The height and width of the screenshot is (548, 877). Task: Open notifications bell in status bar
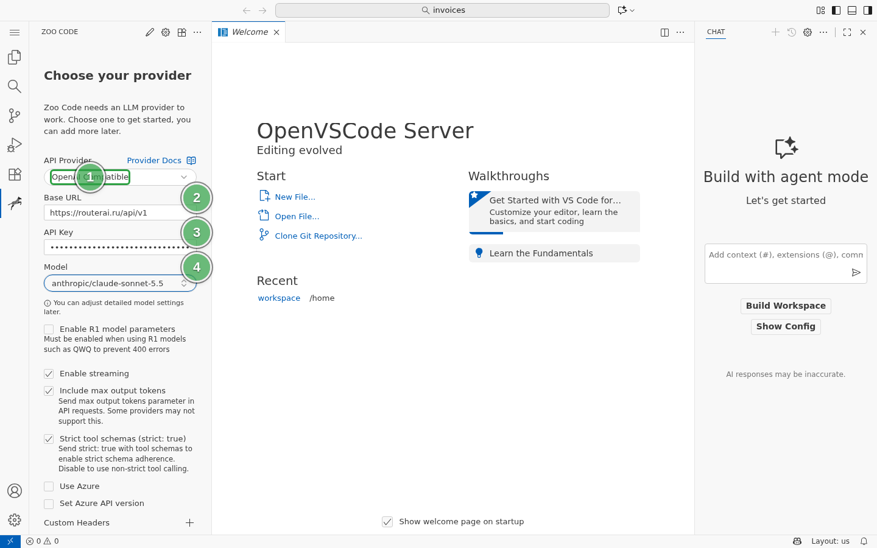coord(864,541)
